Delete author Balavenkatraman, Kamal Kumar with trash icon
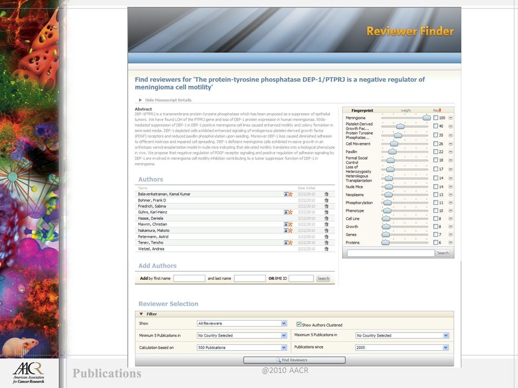Screen dimensions: 518x388 tap(326, 195)
